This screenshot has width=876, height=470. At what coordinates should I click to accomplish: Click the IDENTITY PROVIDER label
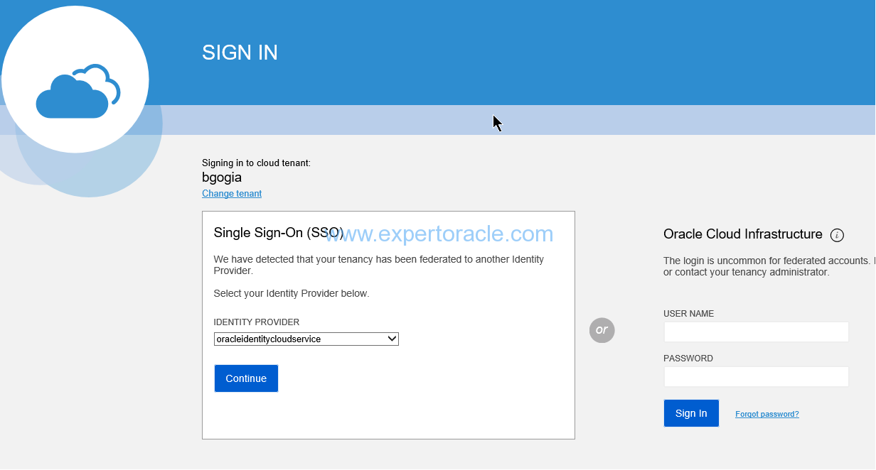[x=257, y=322]
